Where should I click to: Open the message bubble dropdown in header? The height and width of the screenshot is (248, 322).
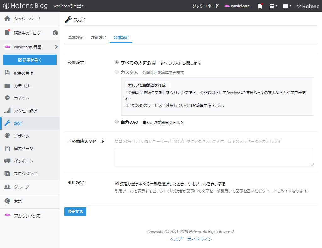tap(287, 6)
